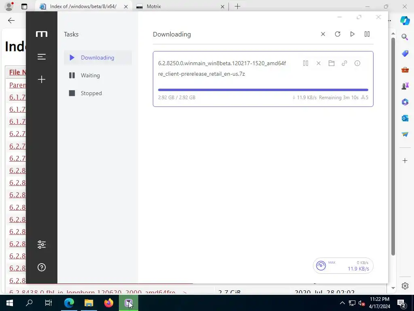Go back in the Edge browser
This screenshot has width=414, height=311.
11,20
